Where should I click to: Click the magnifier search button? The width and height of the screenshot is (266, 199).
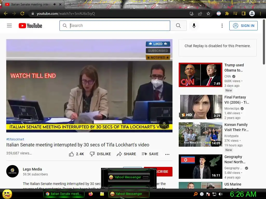(x=178, y=26)
